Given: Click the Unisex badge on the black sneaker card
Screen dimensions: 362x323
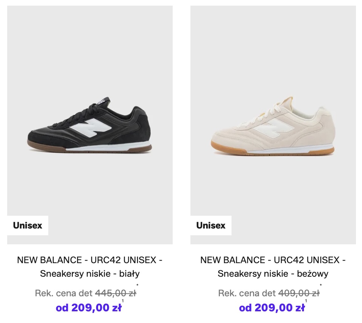Looking at the screenshot, I should pos(28,225).
